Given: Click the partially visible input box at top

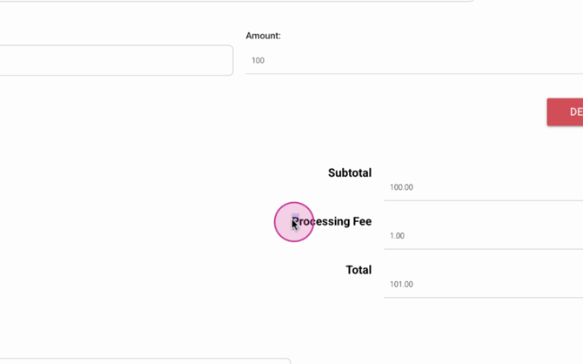Looking at the screenshot, I should [x=235, y=1].
